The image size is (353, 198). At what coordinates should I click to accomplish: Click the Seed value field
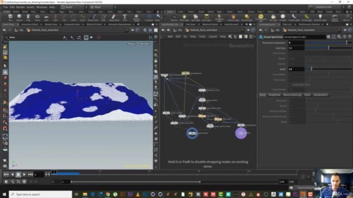[296, 69]
